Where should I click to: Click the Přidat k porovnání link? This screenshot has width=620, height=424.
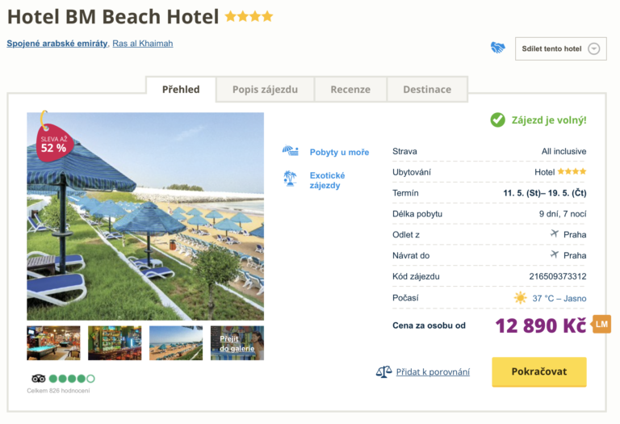click(x=433, y=372)
